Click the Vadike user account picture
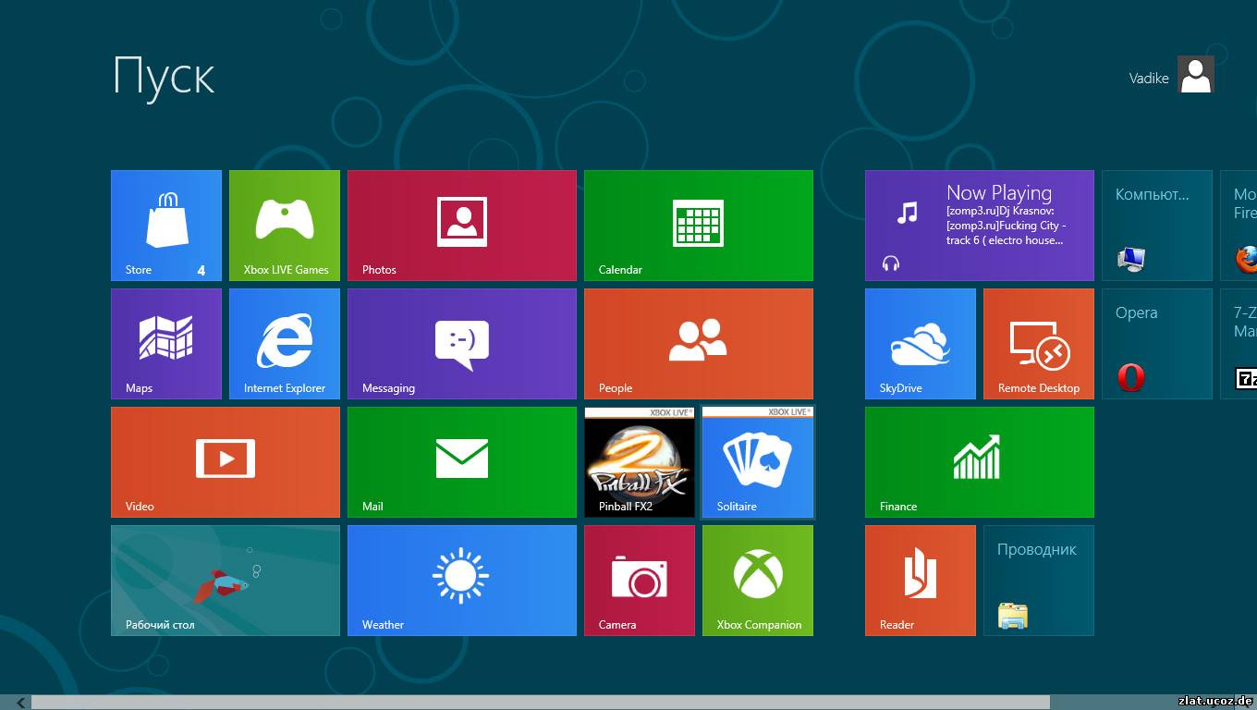1257x710 pixels. [1196, 76]
